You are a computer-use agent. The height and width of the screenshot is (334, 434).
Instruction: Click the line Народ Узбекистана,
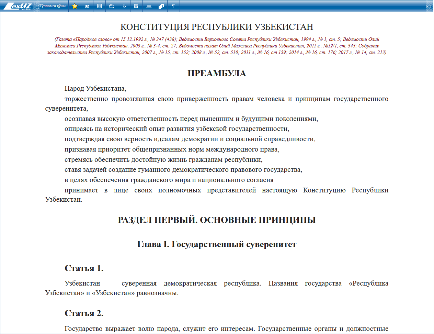(x=95, y=89)
